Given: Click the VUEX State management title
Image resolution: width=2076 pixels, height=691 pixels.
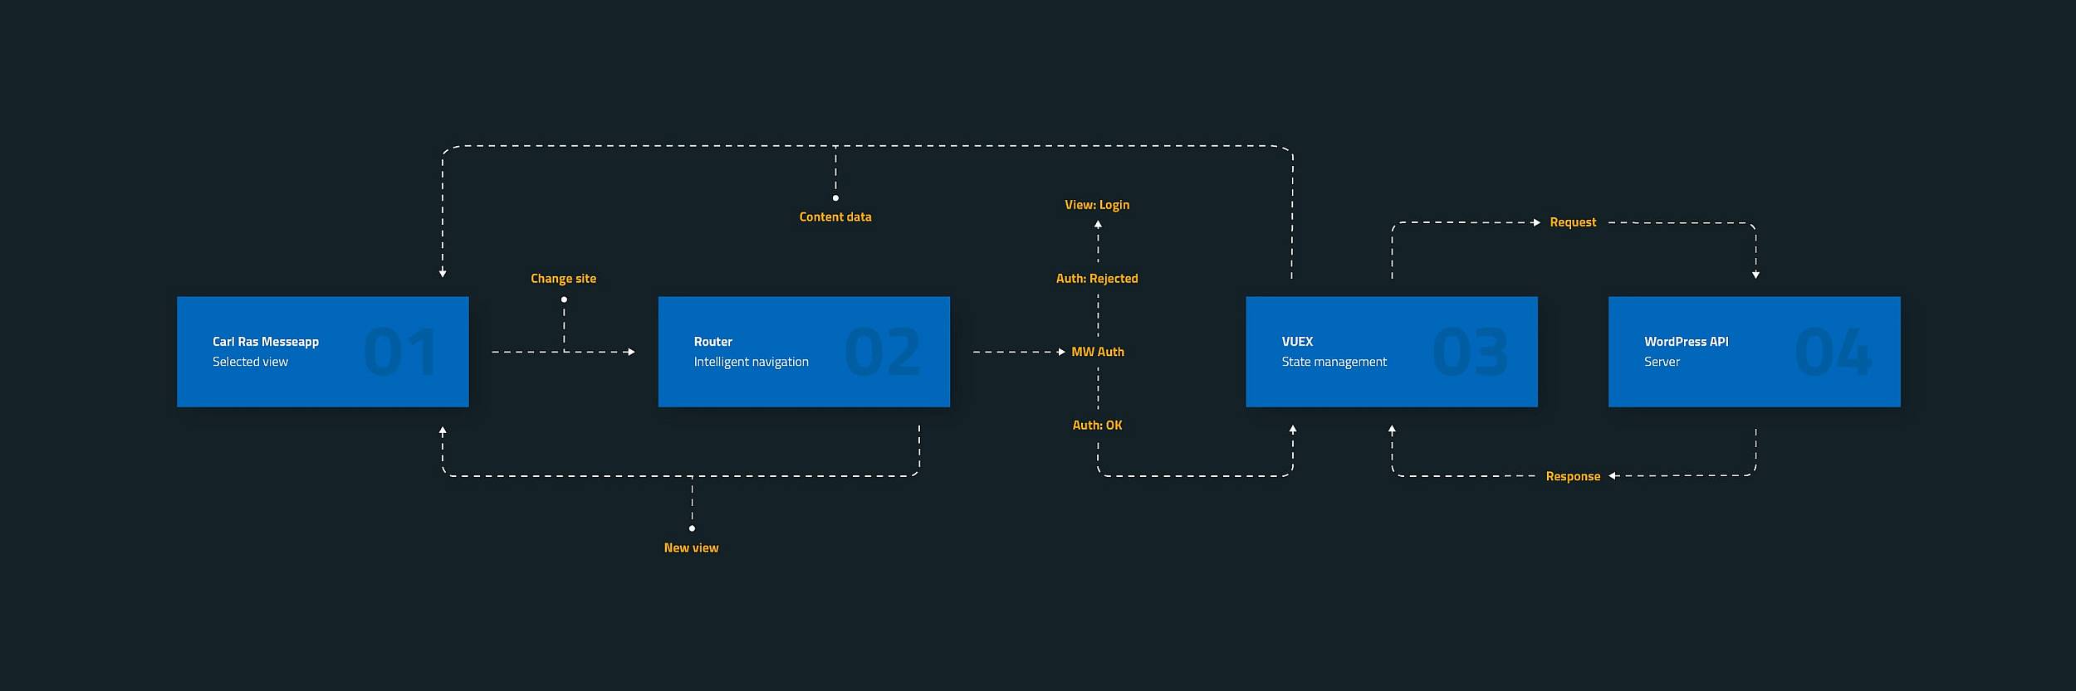Looking at the screenshot, I should (1296, 342).
